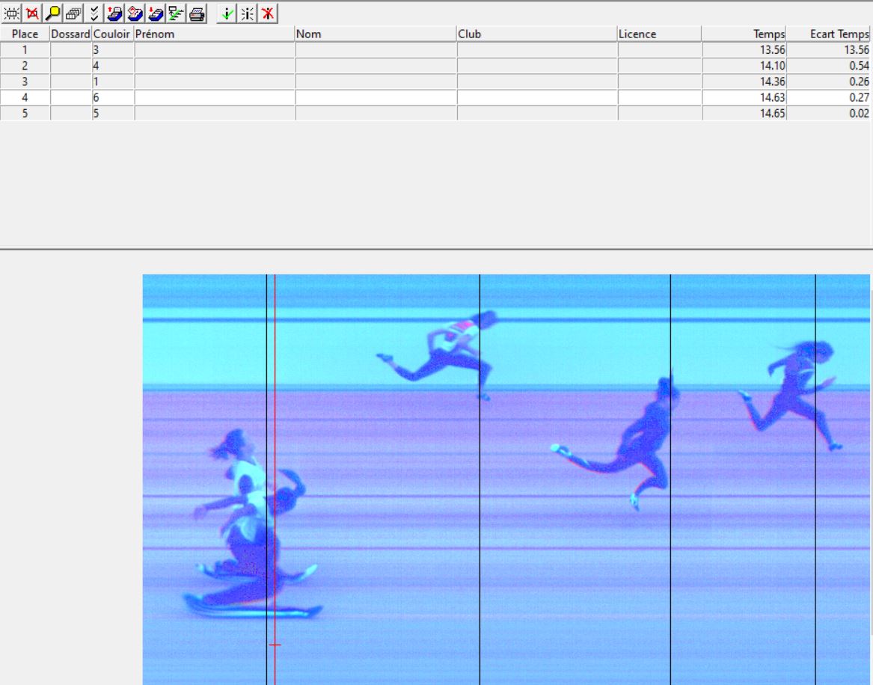Click the double checkmark toolbar icon
The height and width of the screenshot is (685, 873).
94,13
